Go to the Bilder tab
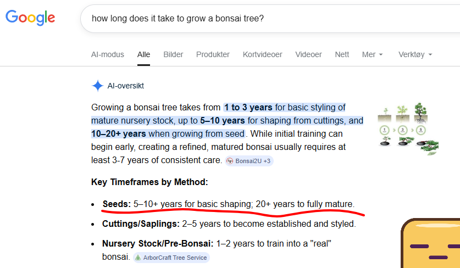Screen dimensions: 460x268 (173, 54)
